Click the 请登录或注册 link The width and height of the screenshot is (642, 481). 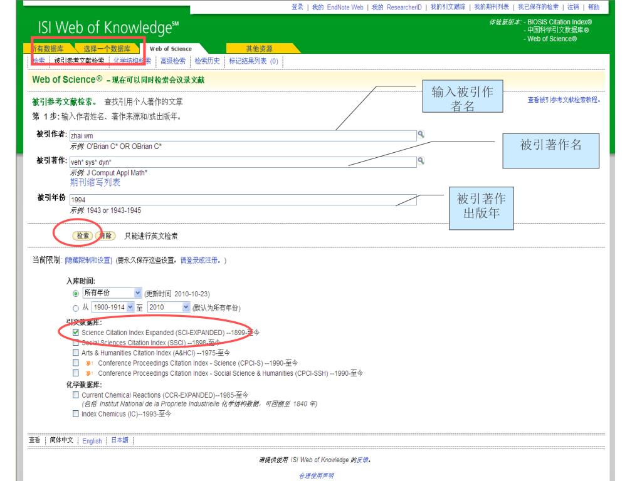[201, 260]
